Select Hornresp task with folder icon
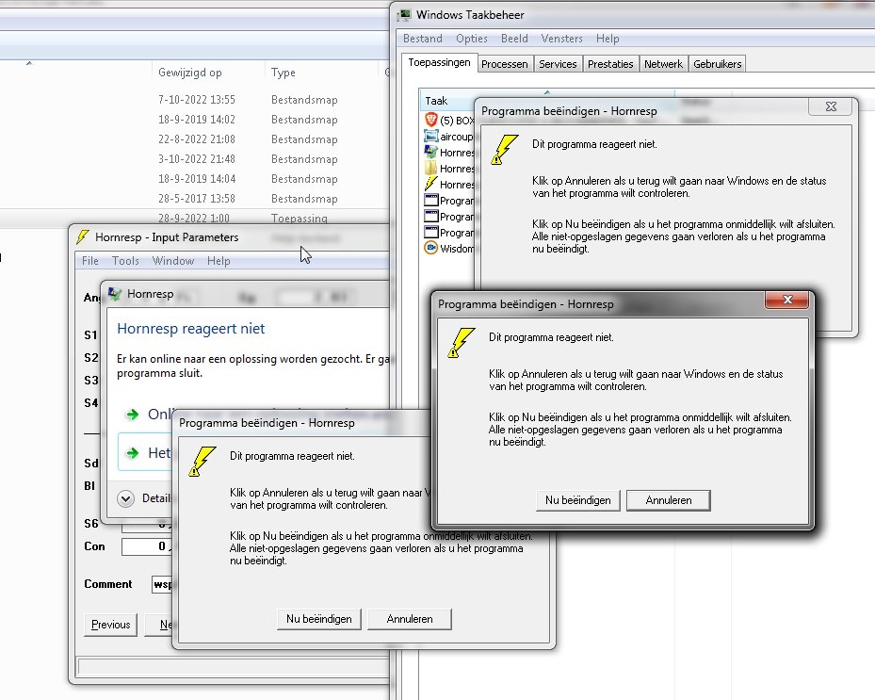The width and height of the screenshot is (875, 700). [430, 168]
